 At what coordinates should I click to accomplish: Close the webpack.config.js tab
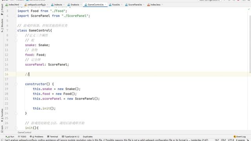tap(47, 5)
